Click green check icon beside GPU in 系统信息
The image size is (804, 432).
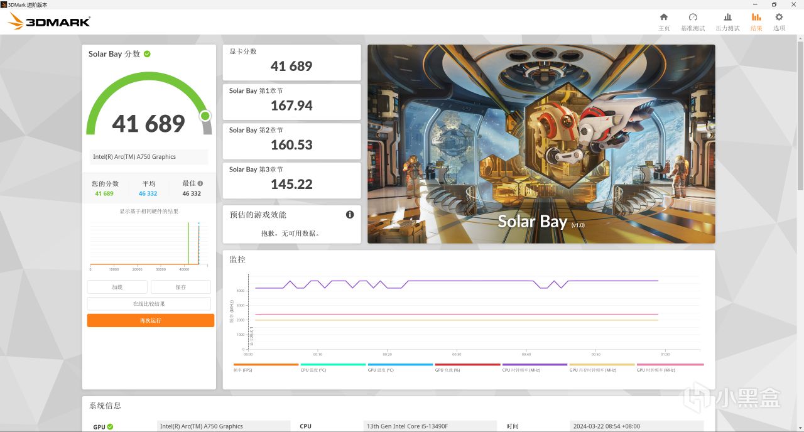point(110,426)
